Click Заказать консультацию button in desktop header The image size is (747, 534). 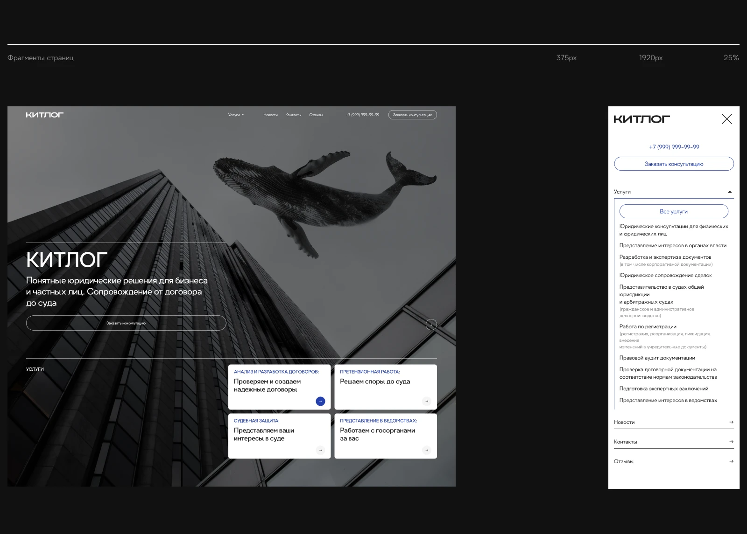(x=412, y=115)
